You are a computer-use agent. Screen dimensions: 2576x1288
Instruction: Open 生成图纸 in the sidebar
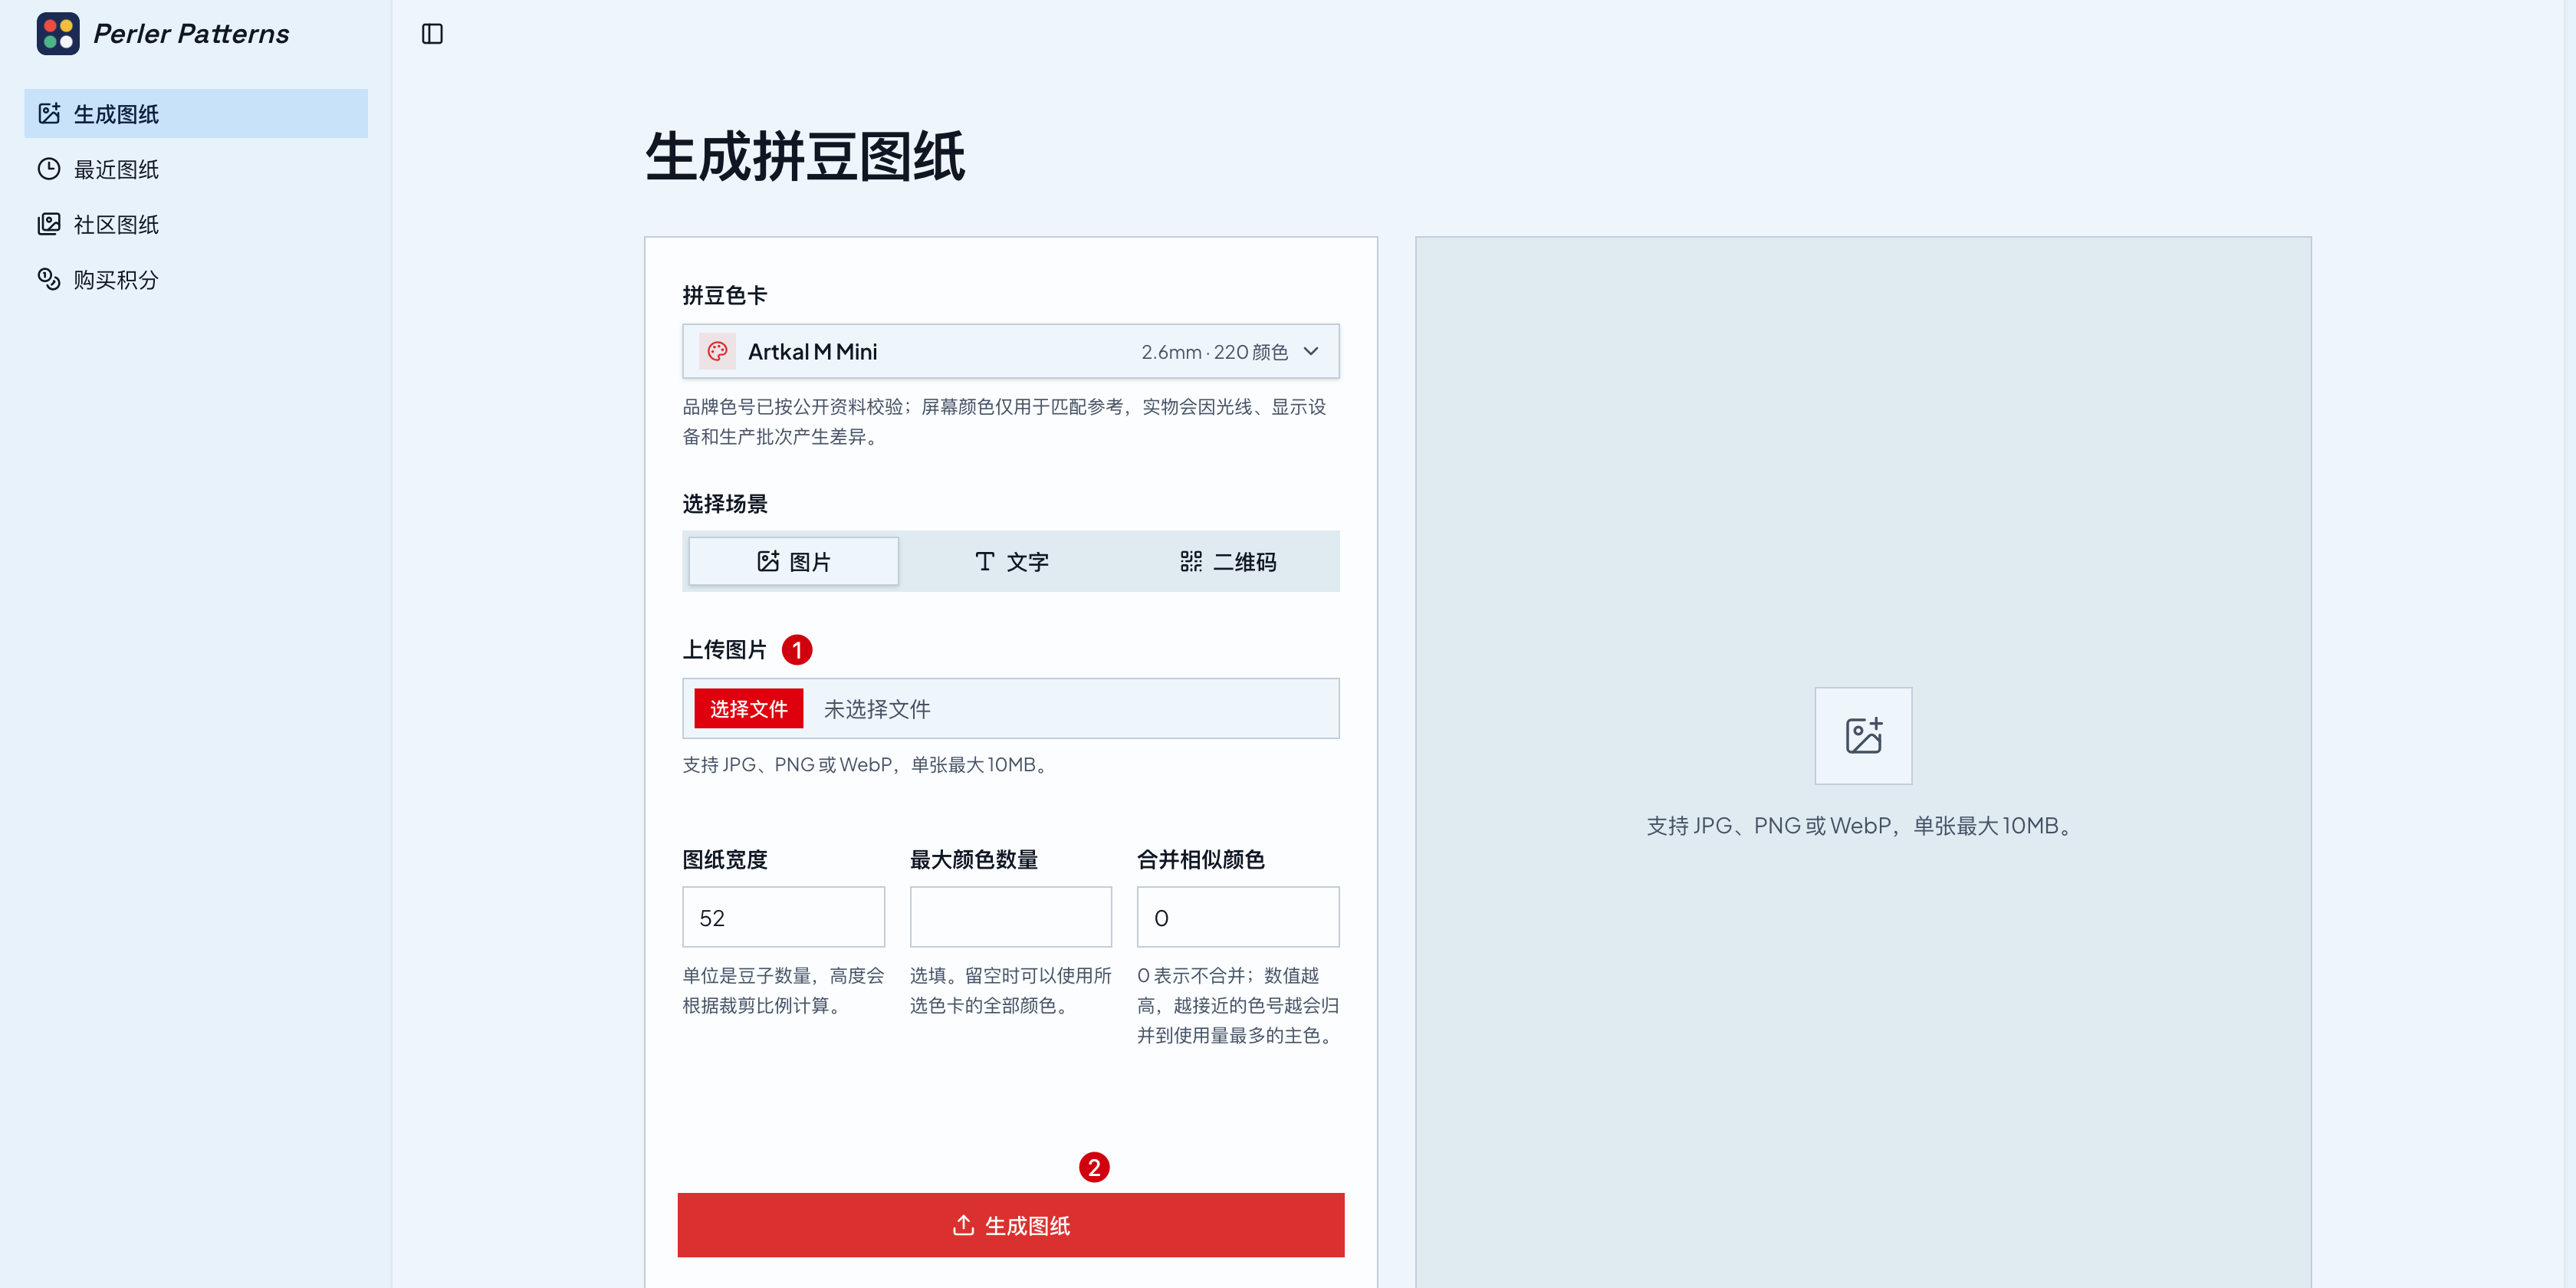point(196,114)
